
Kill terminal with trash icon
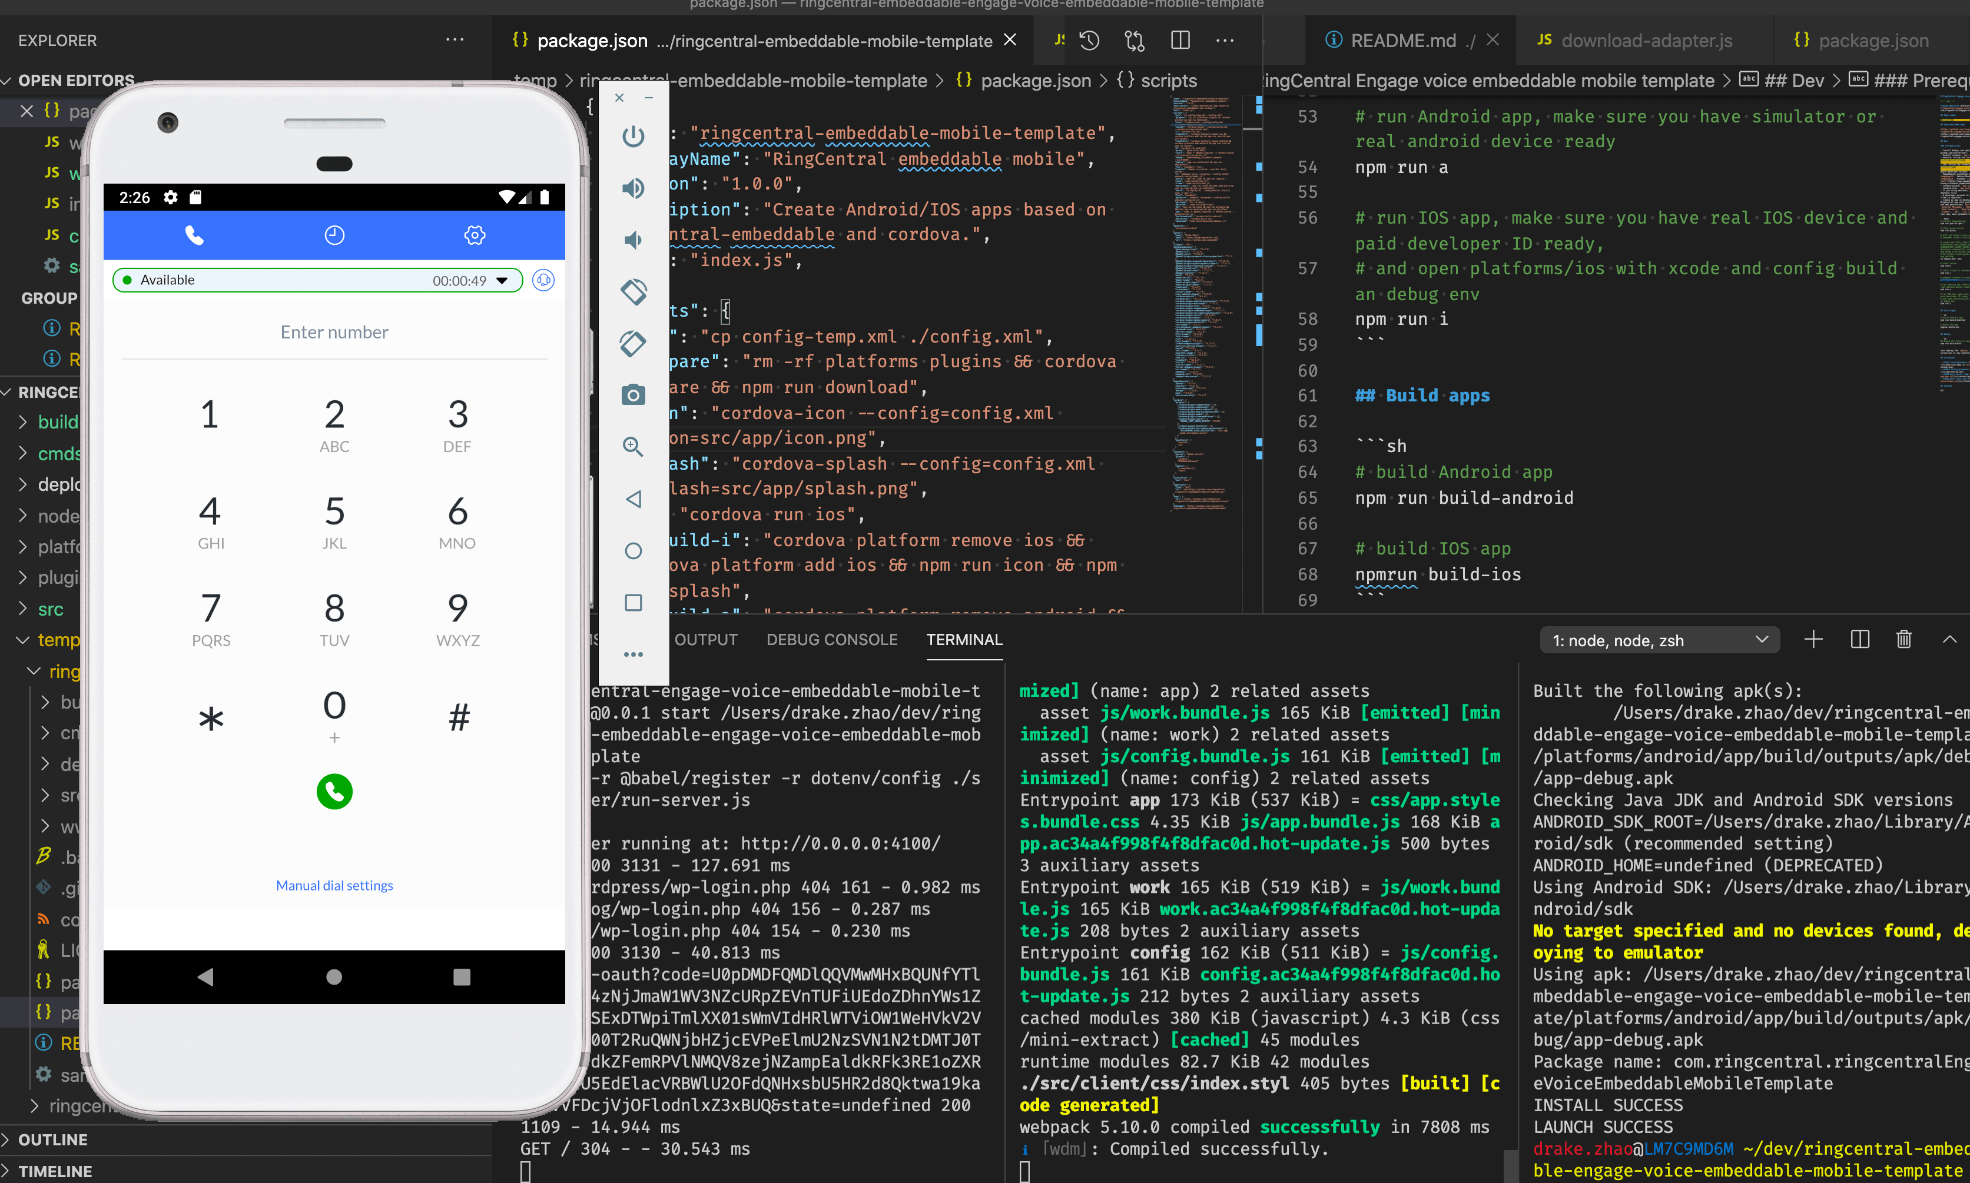tap(1904, 639)
